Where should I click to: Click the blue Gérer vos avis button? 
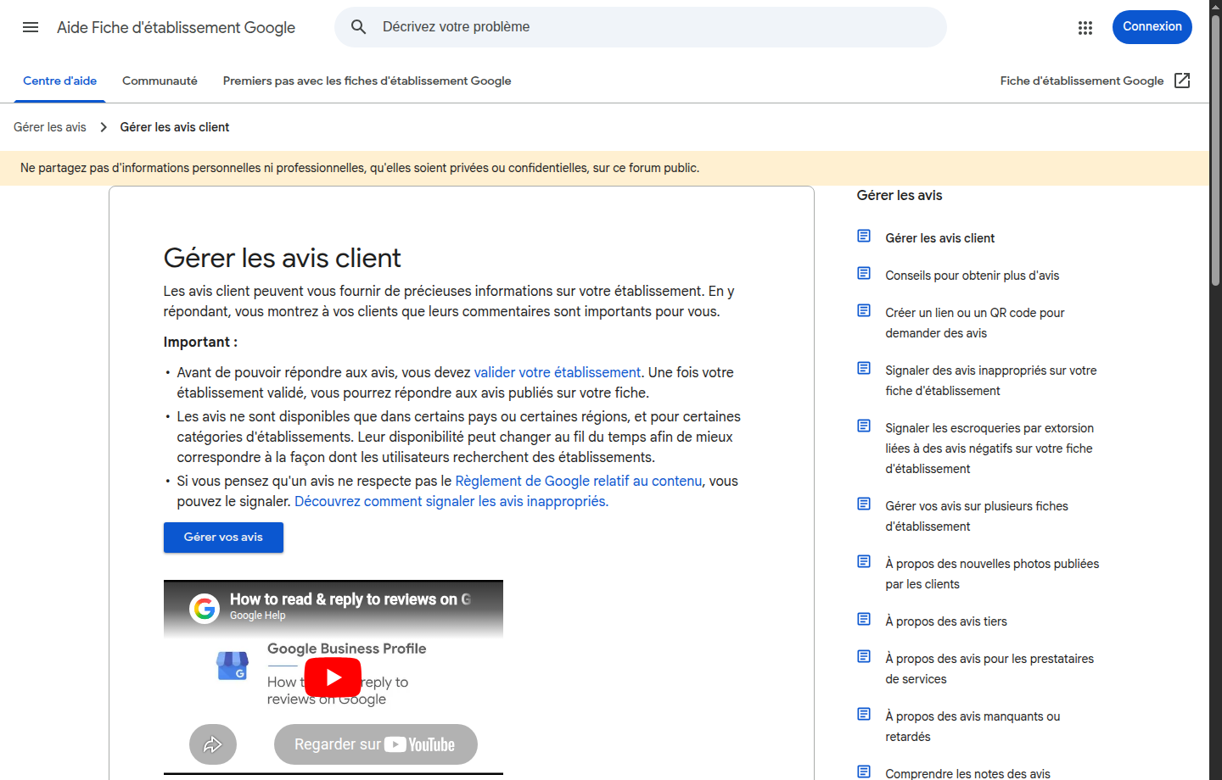(x=223, y=538)
